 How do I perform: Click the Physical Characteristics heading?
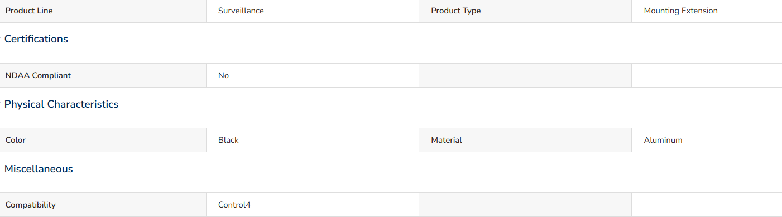(61, 104)
